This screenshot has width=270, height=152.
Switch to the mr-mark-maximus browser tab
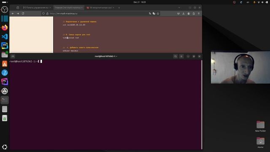68,8
